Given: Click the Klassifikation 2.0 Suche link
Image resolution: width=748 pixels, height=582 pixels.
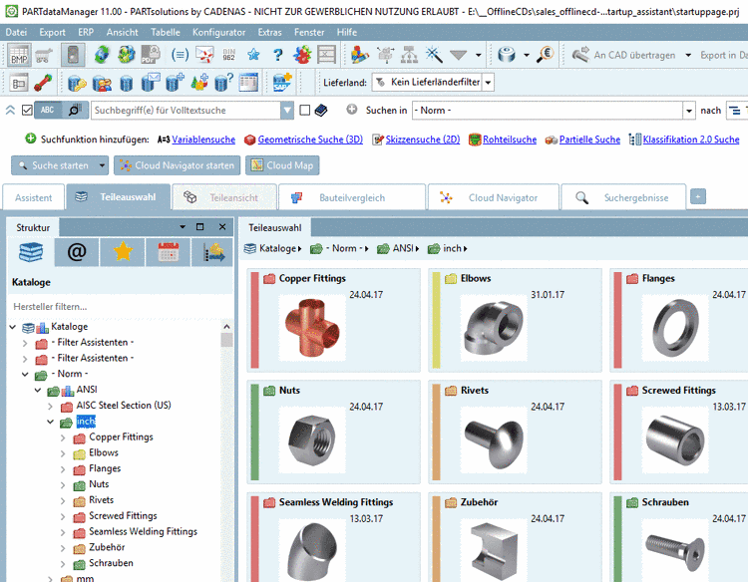Looking at the screenshot, I should (x=691, y=140).
